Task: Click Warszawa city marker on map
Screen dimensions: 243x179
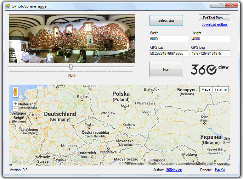Action: (x=136, y=103)
